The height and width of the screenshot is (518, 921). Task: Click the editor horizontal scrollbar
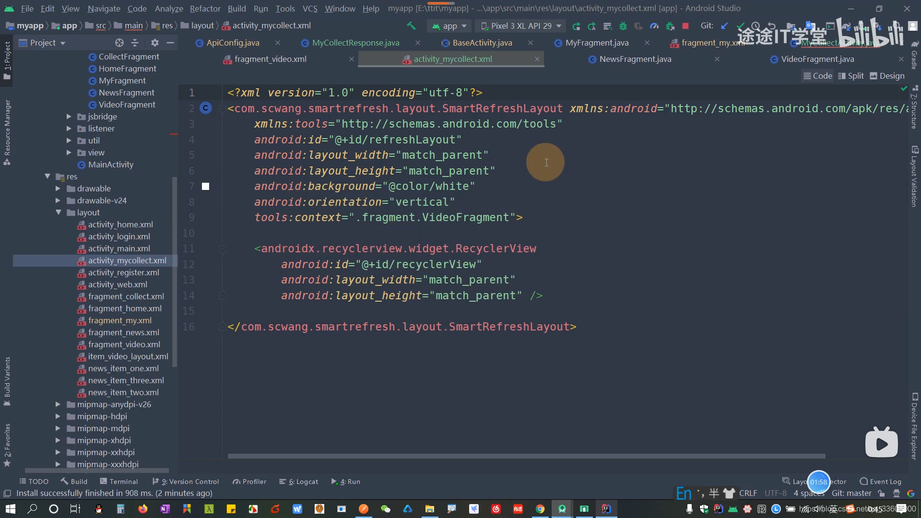[x=526, y=456]
